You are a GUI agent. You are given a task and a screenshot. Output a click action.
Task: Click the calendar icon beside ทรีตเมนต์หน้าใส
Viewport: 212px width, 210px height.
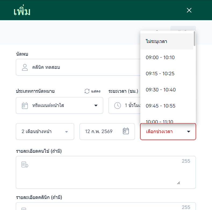[25, 105]
